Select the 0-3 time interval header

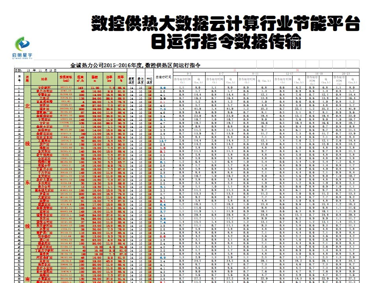tap(189, 74)
